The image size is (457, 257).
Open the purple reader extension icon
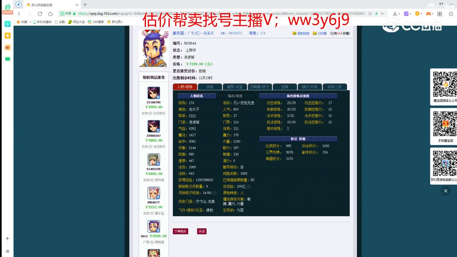click(406, 14)
